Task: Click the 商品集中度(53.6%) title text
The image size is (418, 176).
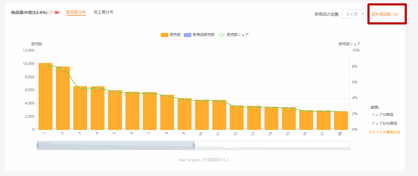Action: pyautogui.click(x=29, y=13)
